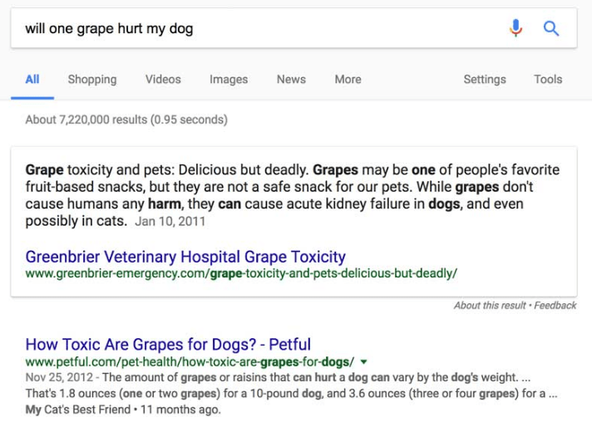Select the All results tab
The height and width of the screenshot is (432, 592).
pos(32,80)
